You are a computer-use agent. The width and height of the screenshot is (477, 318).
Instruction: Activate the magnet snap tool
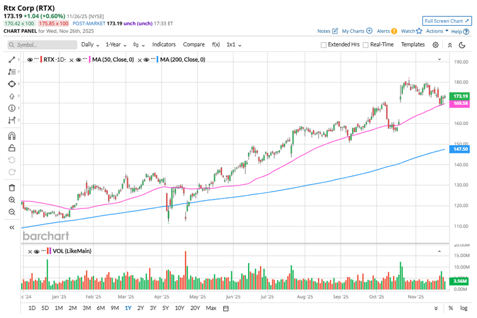click(12, 136)
